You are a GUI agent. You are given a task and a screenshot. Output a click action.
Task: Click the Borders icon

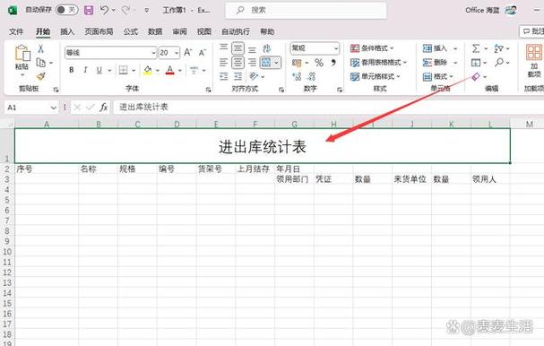pyautogui.click(x=123, y=70)
